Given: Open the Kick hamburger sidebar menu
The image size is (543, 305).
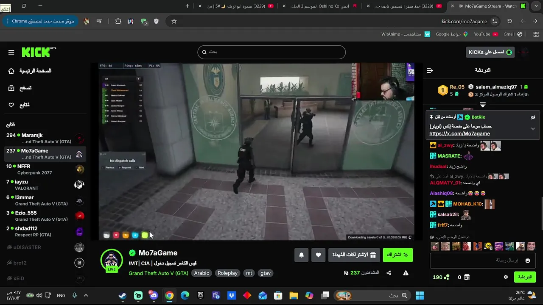Looking at the screenshot, I should [11, 53].
